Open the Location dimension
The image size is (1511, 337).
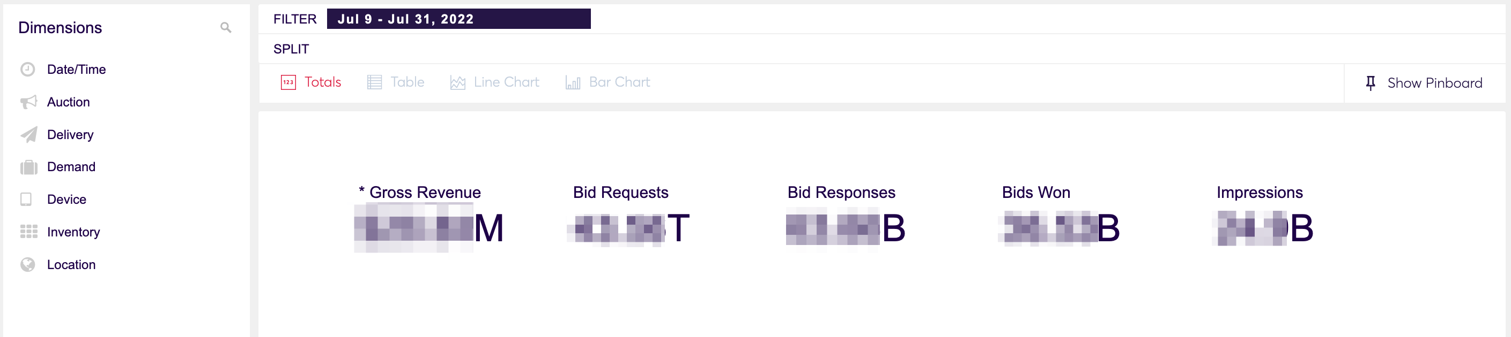[71, 264]
